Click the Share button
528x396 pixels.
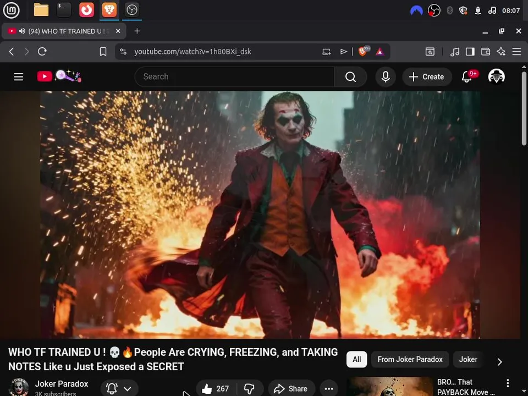point(291,389)
